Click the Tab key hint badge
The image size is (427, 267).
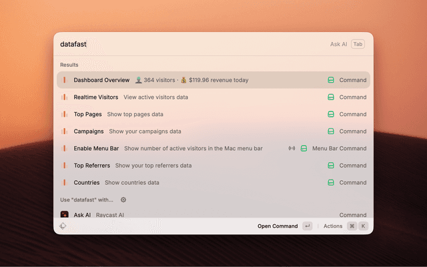358,44
